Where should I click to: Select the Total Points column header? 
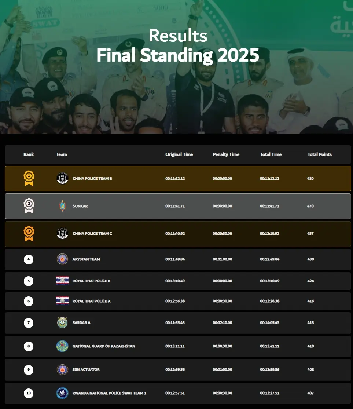click(319, 154)
